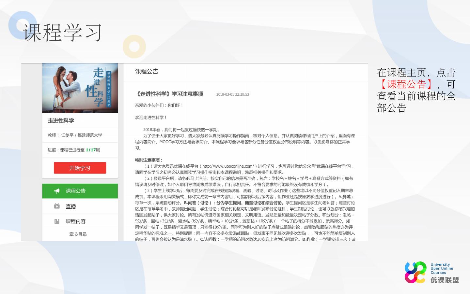Click the colorful 优课联盟 logo icon
This screenshot has height=294, width=470.
tap(415, 273)
